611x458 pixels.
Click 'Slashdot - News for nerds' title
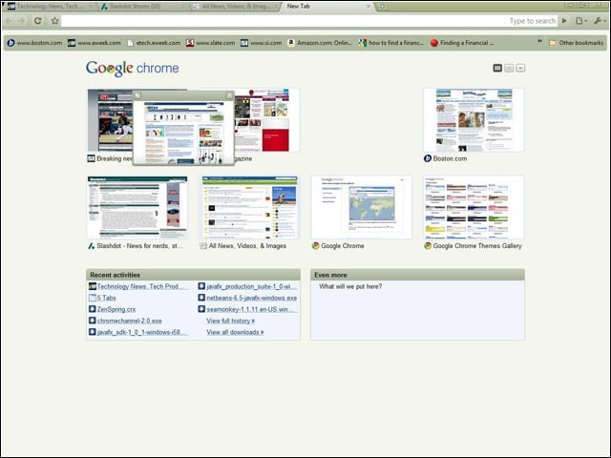tap(139, 246)
